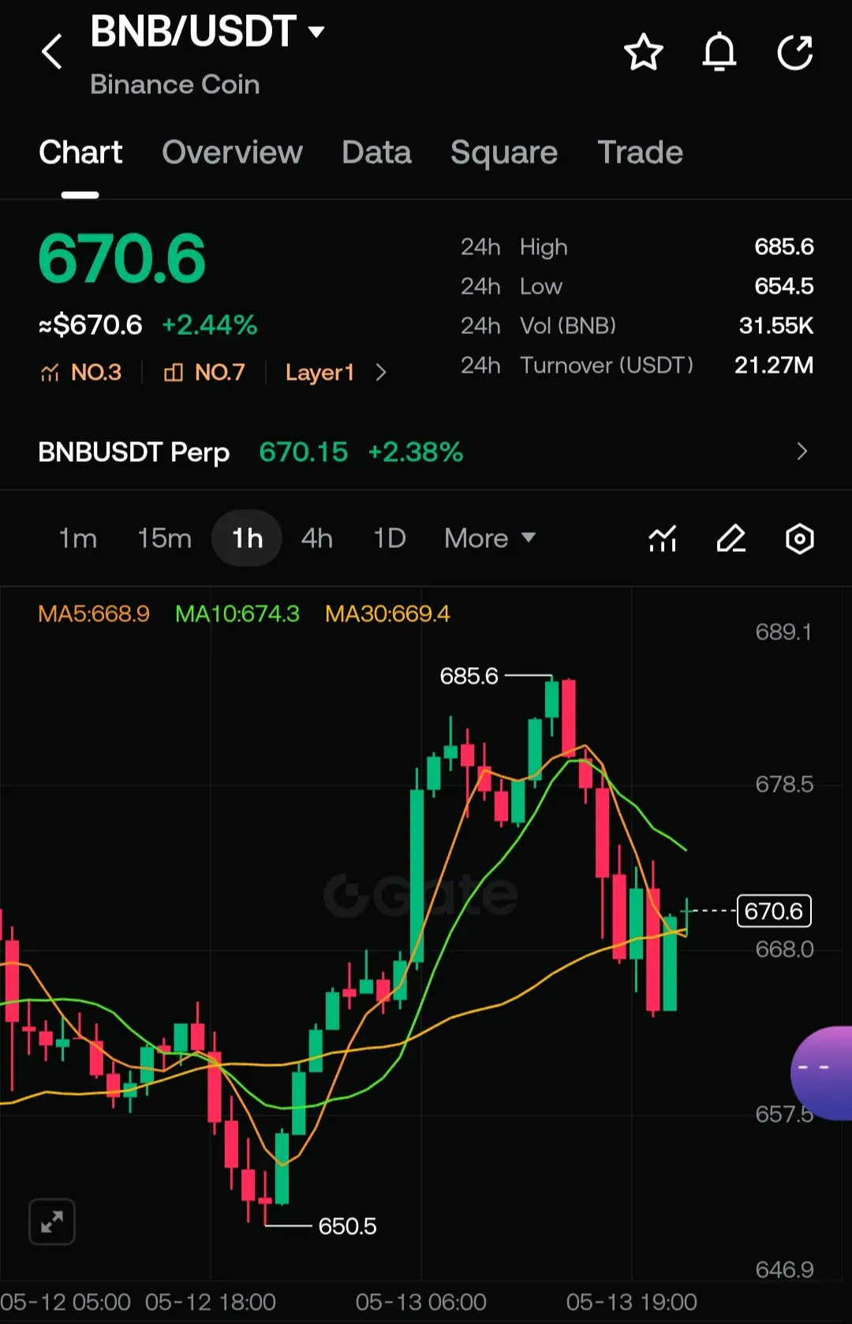This screenshot has width=852, height=1324.
Task: Add BNB/USDT to favorites with star icon
Action: (643, 52)
